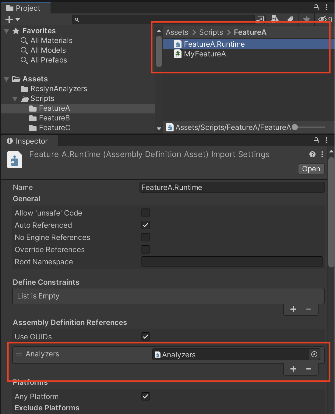Viewport: 335px width, 414px height.
Task: Select All Materials saved search
Action: coord(51,41)
